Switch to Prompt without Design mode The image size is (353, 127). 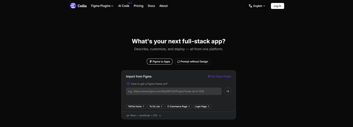pyautogui.click(x=192, y=62)
